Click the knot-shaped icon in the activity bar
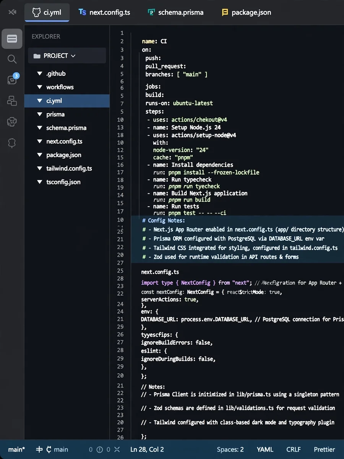 pyautogui.click(x=12, y=122)
